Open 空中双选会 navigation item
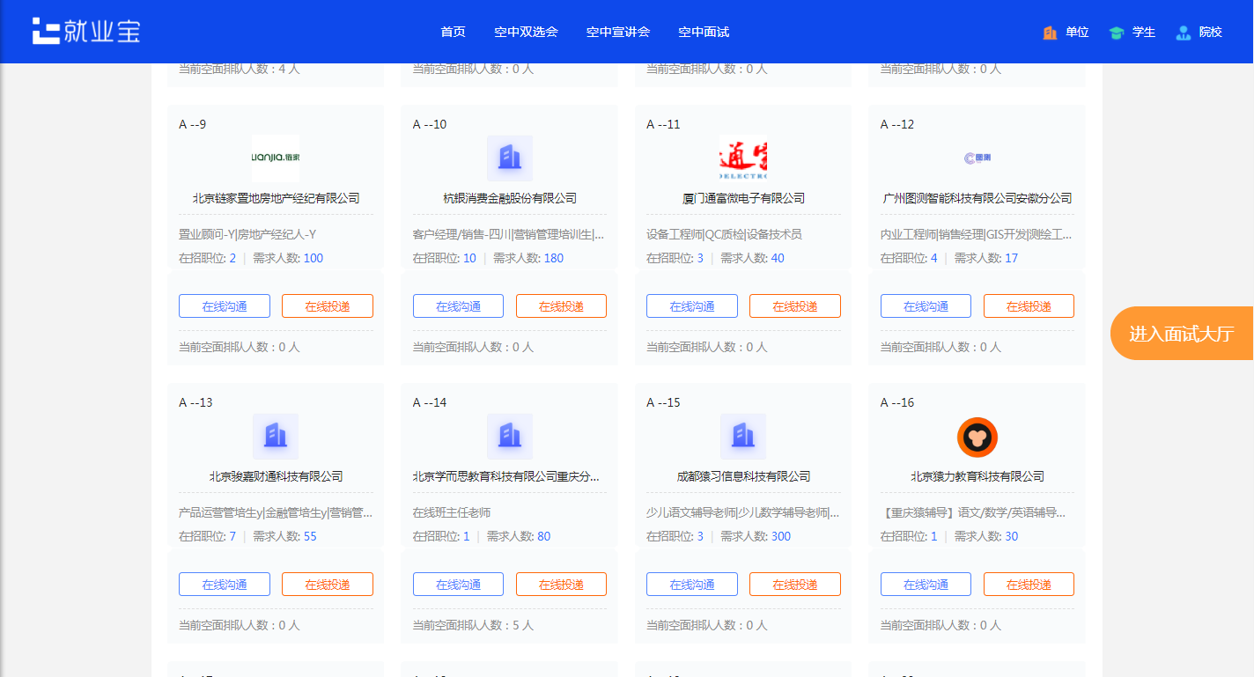This screenshot has height=677, width=1254. [x=526, y=32]
